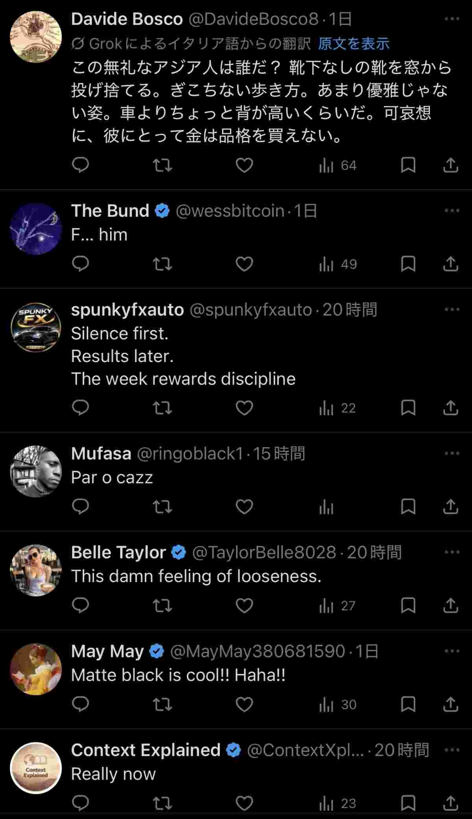
Task: Reply to Belle Taylor's tweet
Action: pyautogui.click(x=81, y=606)
